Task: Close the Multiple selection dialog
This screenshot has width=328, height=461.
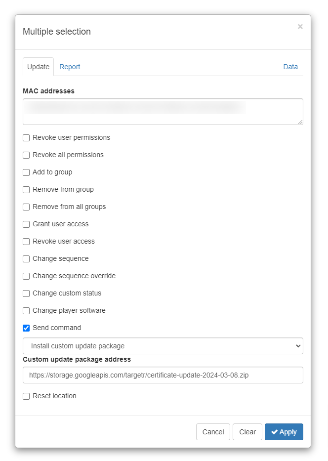Action: [x=300, y=27]
